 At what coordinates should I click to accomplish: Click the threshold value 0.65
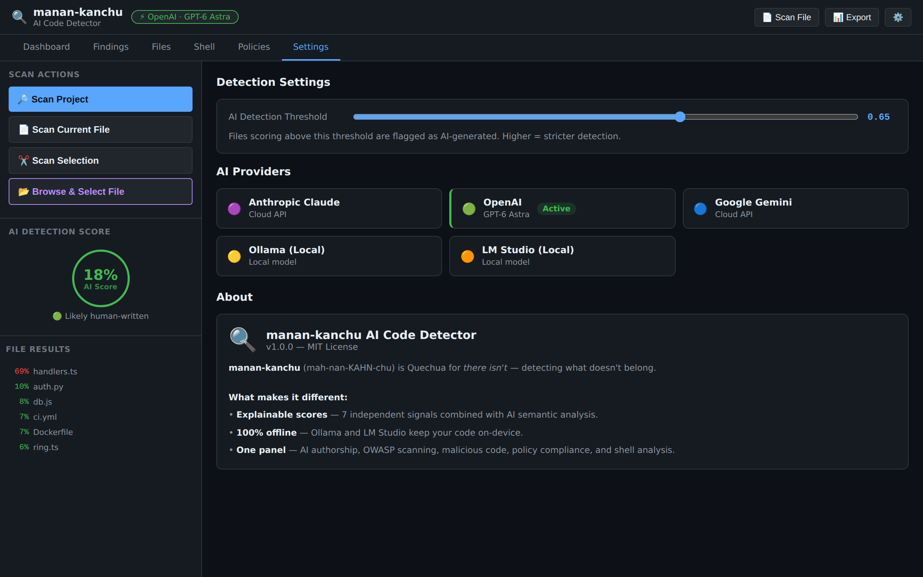pos(878,117)
